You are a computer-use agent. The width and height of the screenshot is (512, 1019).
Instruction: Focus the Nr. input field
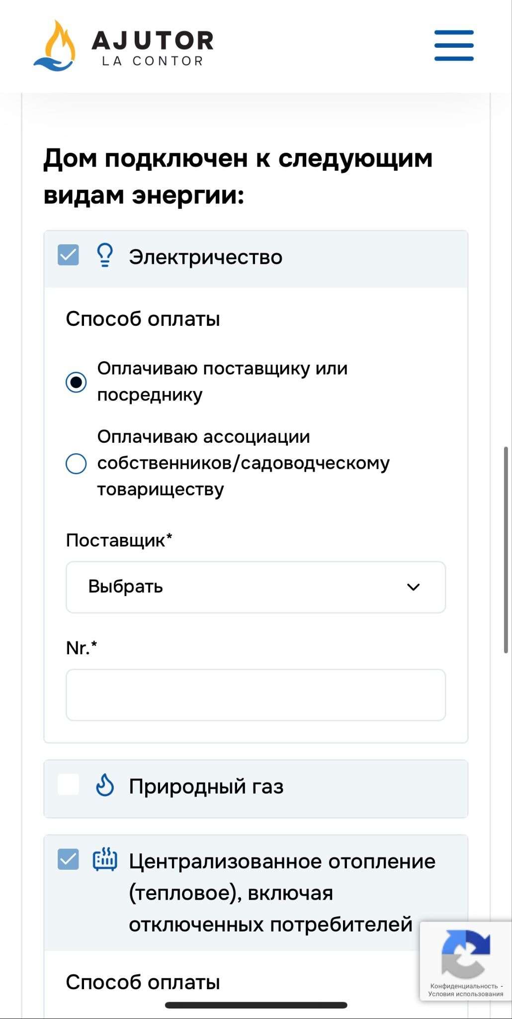pos(256,695)
